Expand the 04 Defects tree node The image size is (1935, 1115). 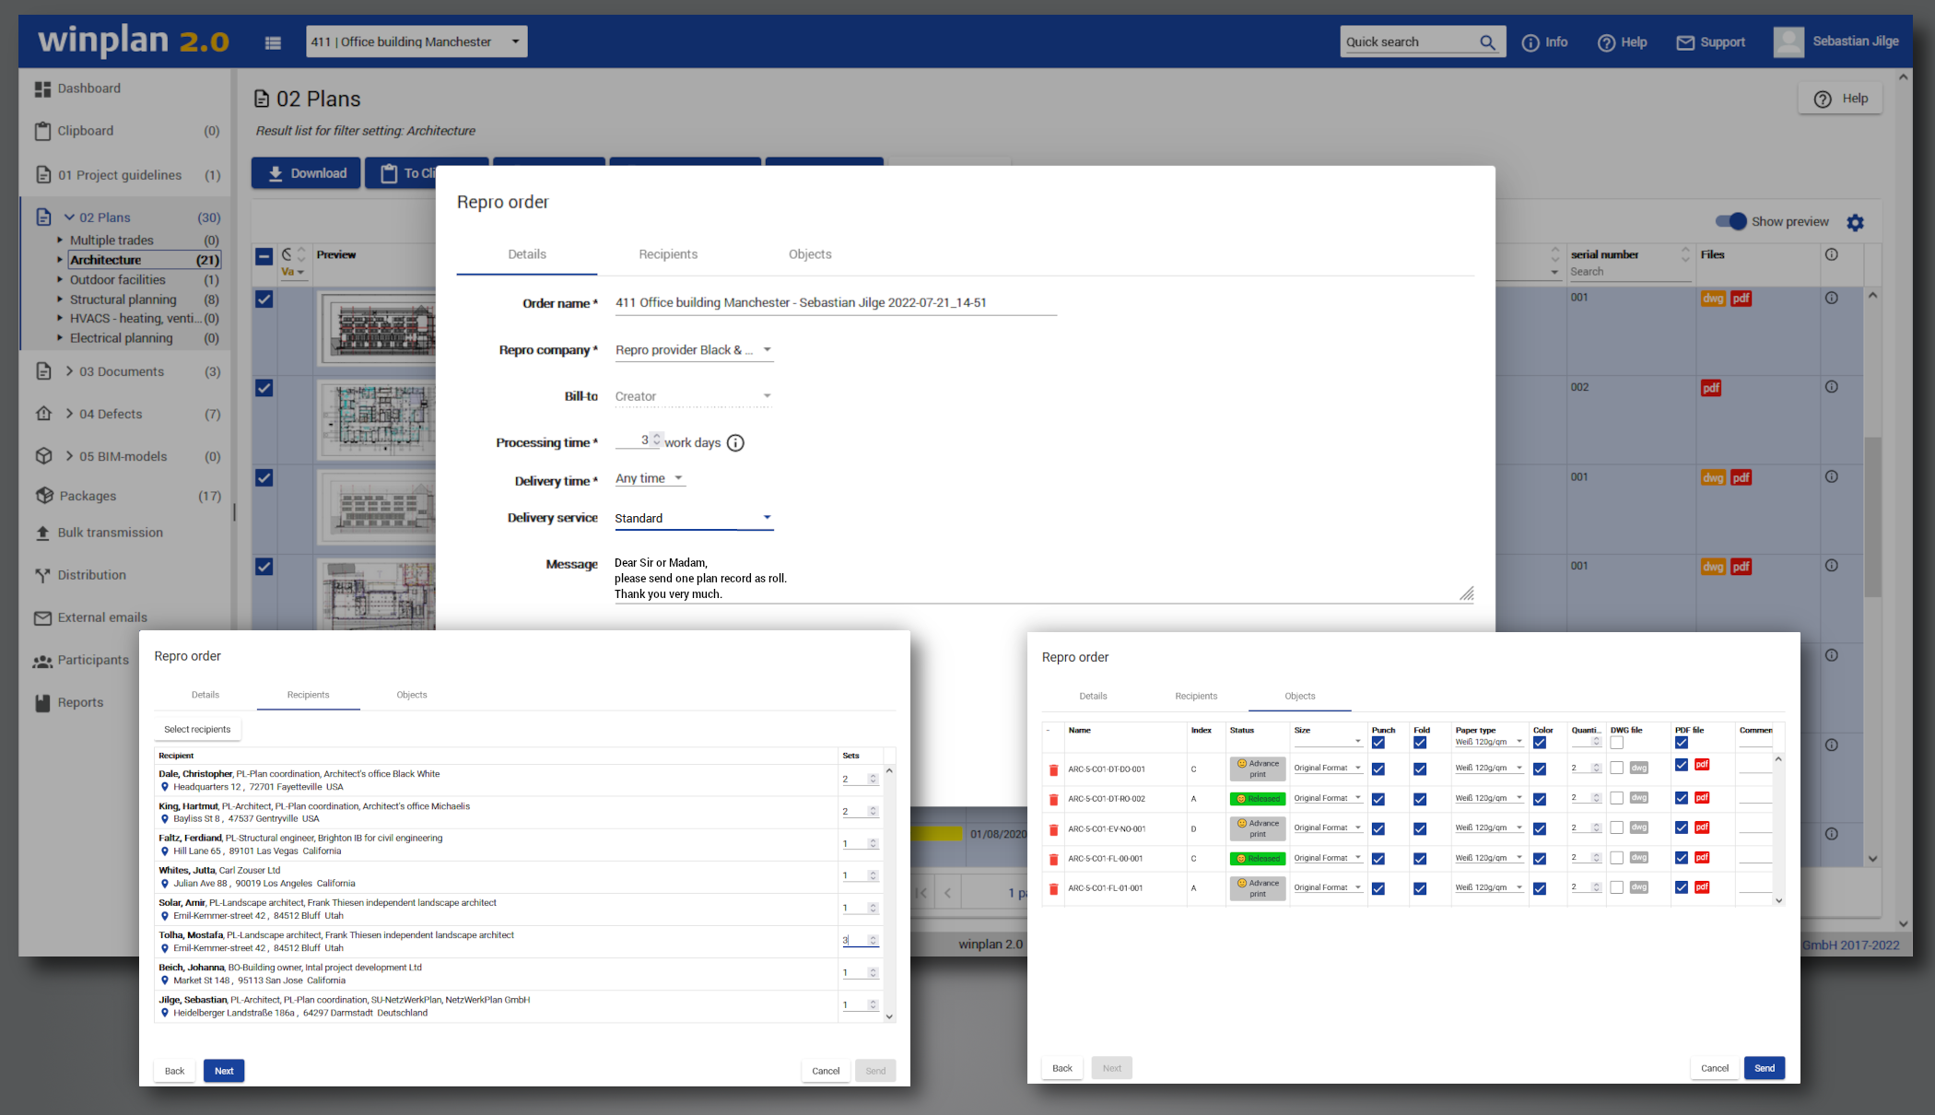(69, 414)
